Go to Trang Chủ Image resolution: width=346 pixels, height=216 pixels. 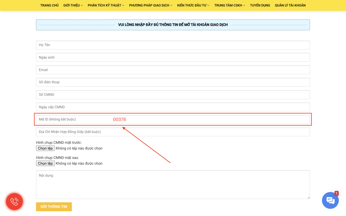coord(49,5)
